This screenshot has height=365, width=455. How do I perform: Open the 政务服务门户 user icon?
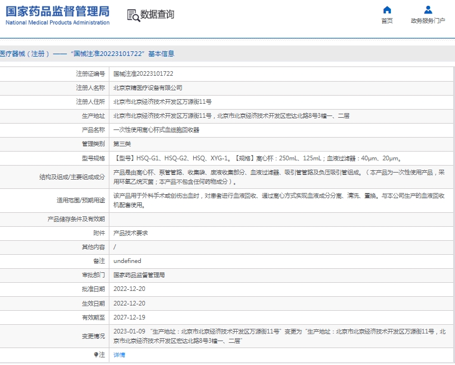point(428,10)
